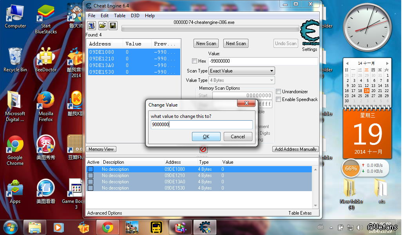Screen dimensions: 402x235
Task: Click the save floppy disk icon
Action: 113,25
